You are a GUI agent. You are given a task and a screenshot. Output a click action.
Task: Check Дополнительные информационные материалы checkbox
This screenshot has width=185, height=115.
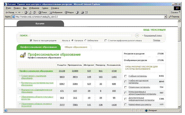pos(126,99)
